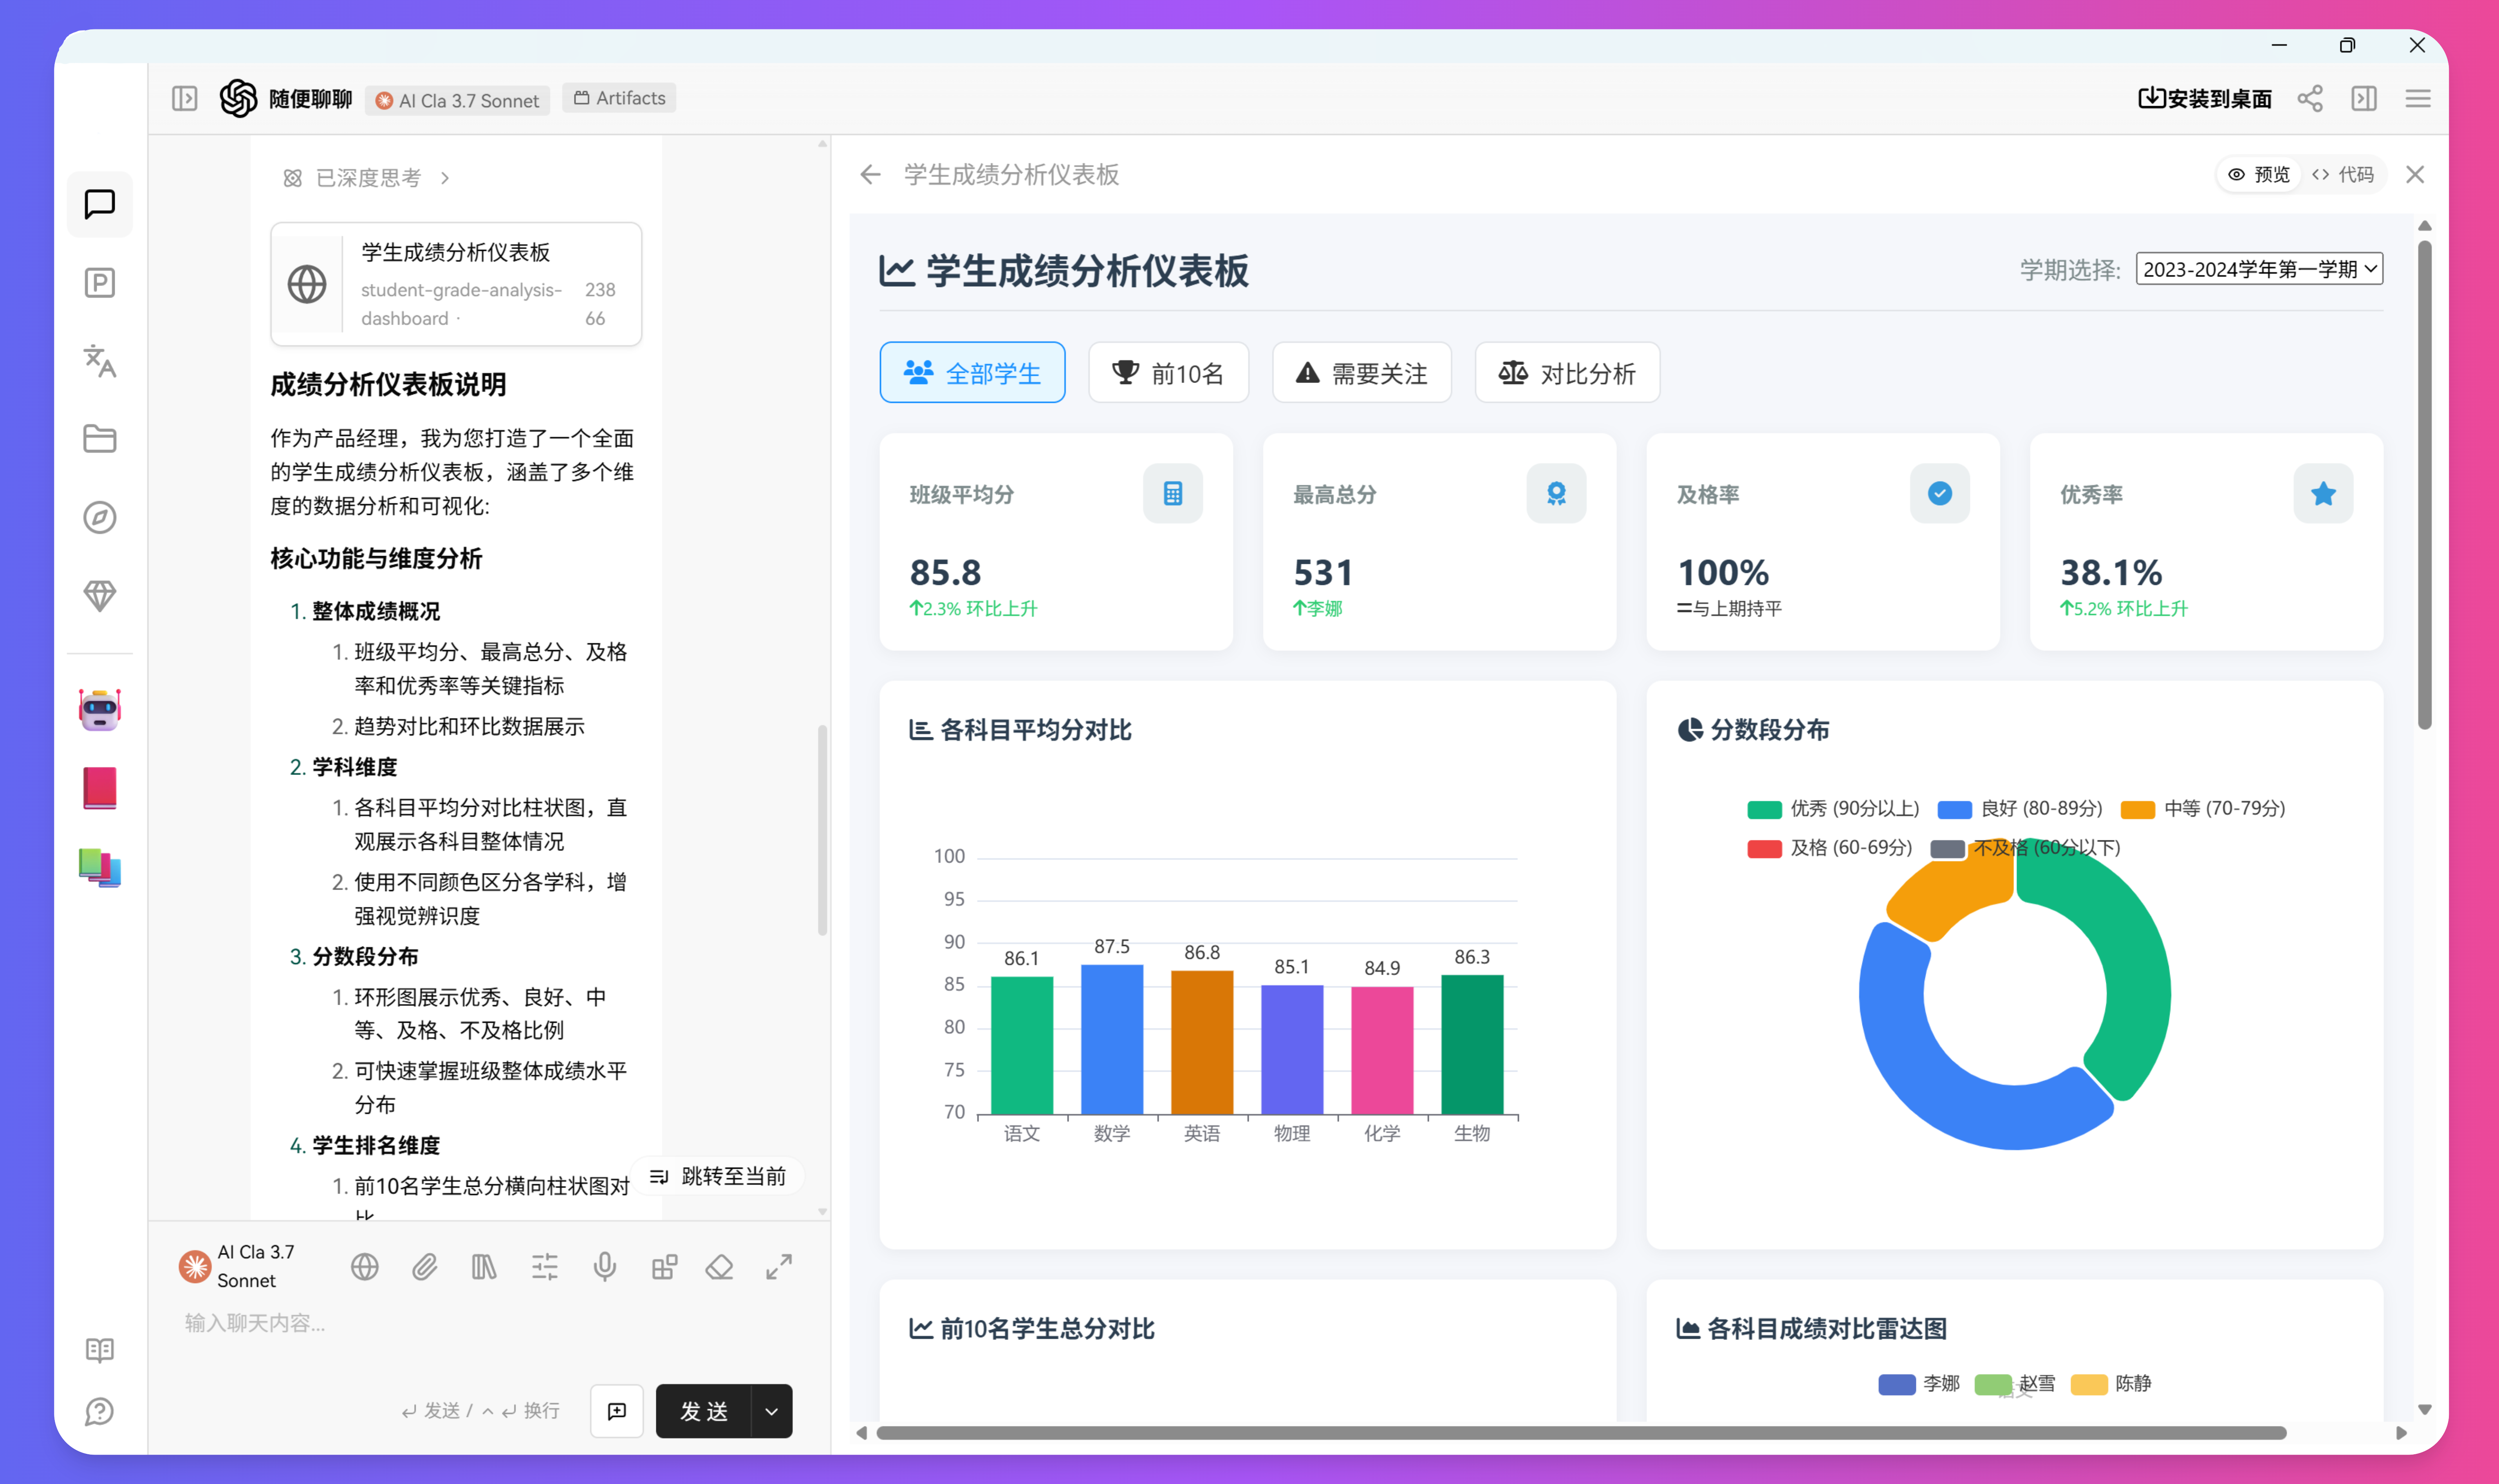Expand the input box to fullscreen

click(x=779, y=1267)
